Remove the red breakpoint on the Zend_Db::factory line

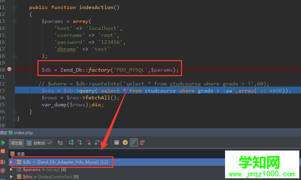(9, 69)
